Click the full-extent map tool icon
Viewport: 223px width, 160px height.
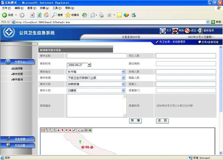43,130
